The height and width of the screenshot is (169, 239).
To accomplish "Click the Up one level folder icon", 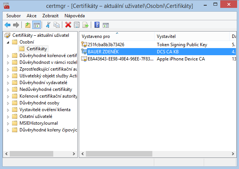I will 28,25.
